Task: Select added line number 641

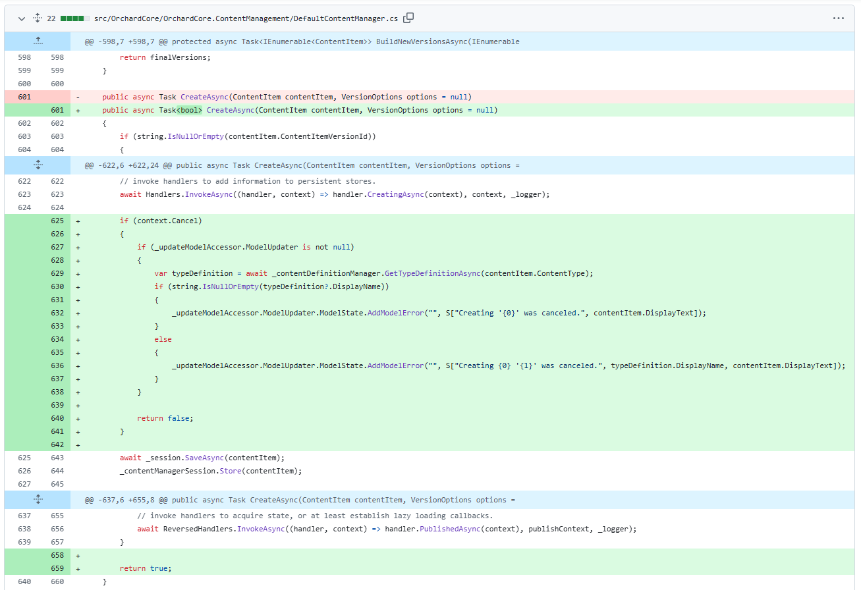Action: tap(57, 431)
